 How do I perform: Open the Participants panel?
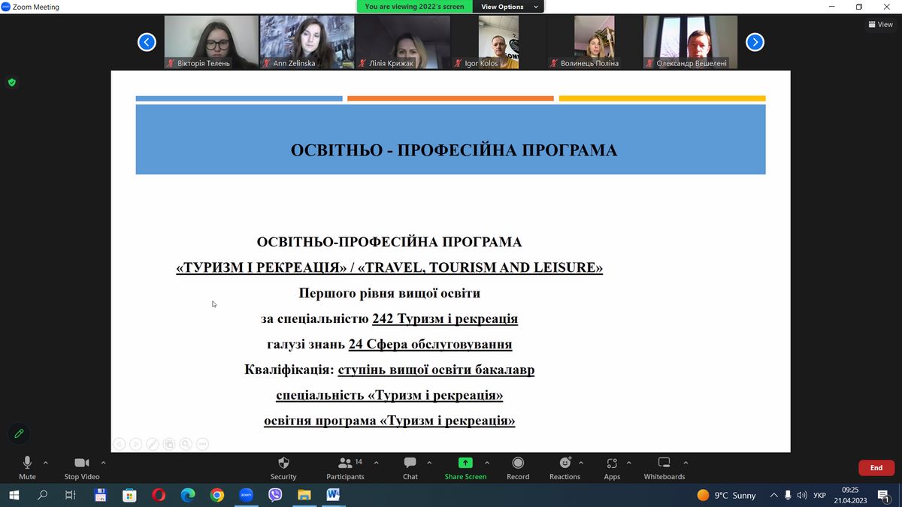(345, 467)
